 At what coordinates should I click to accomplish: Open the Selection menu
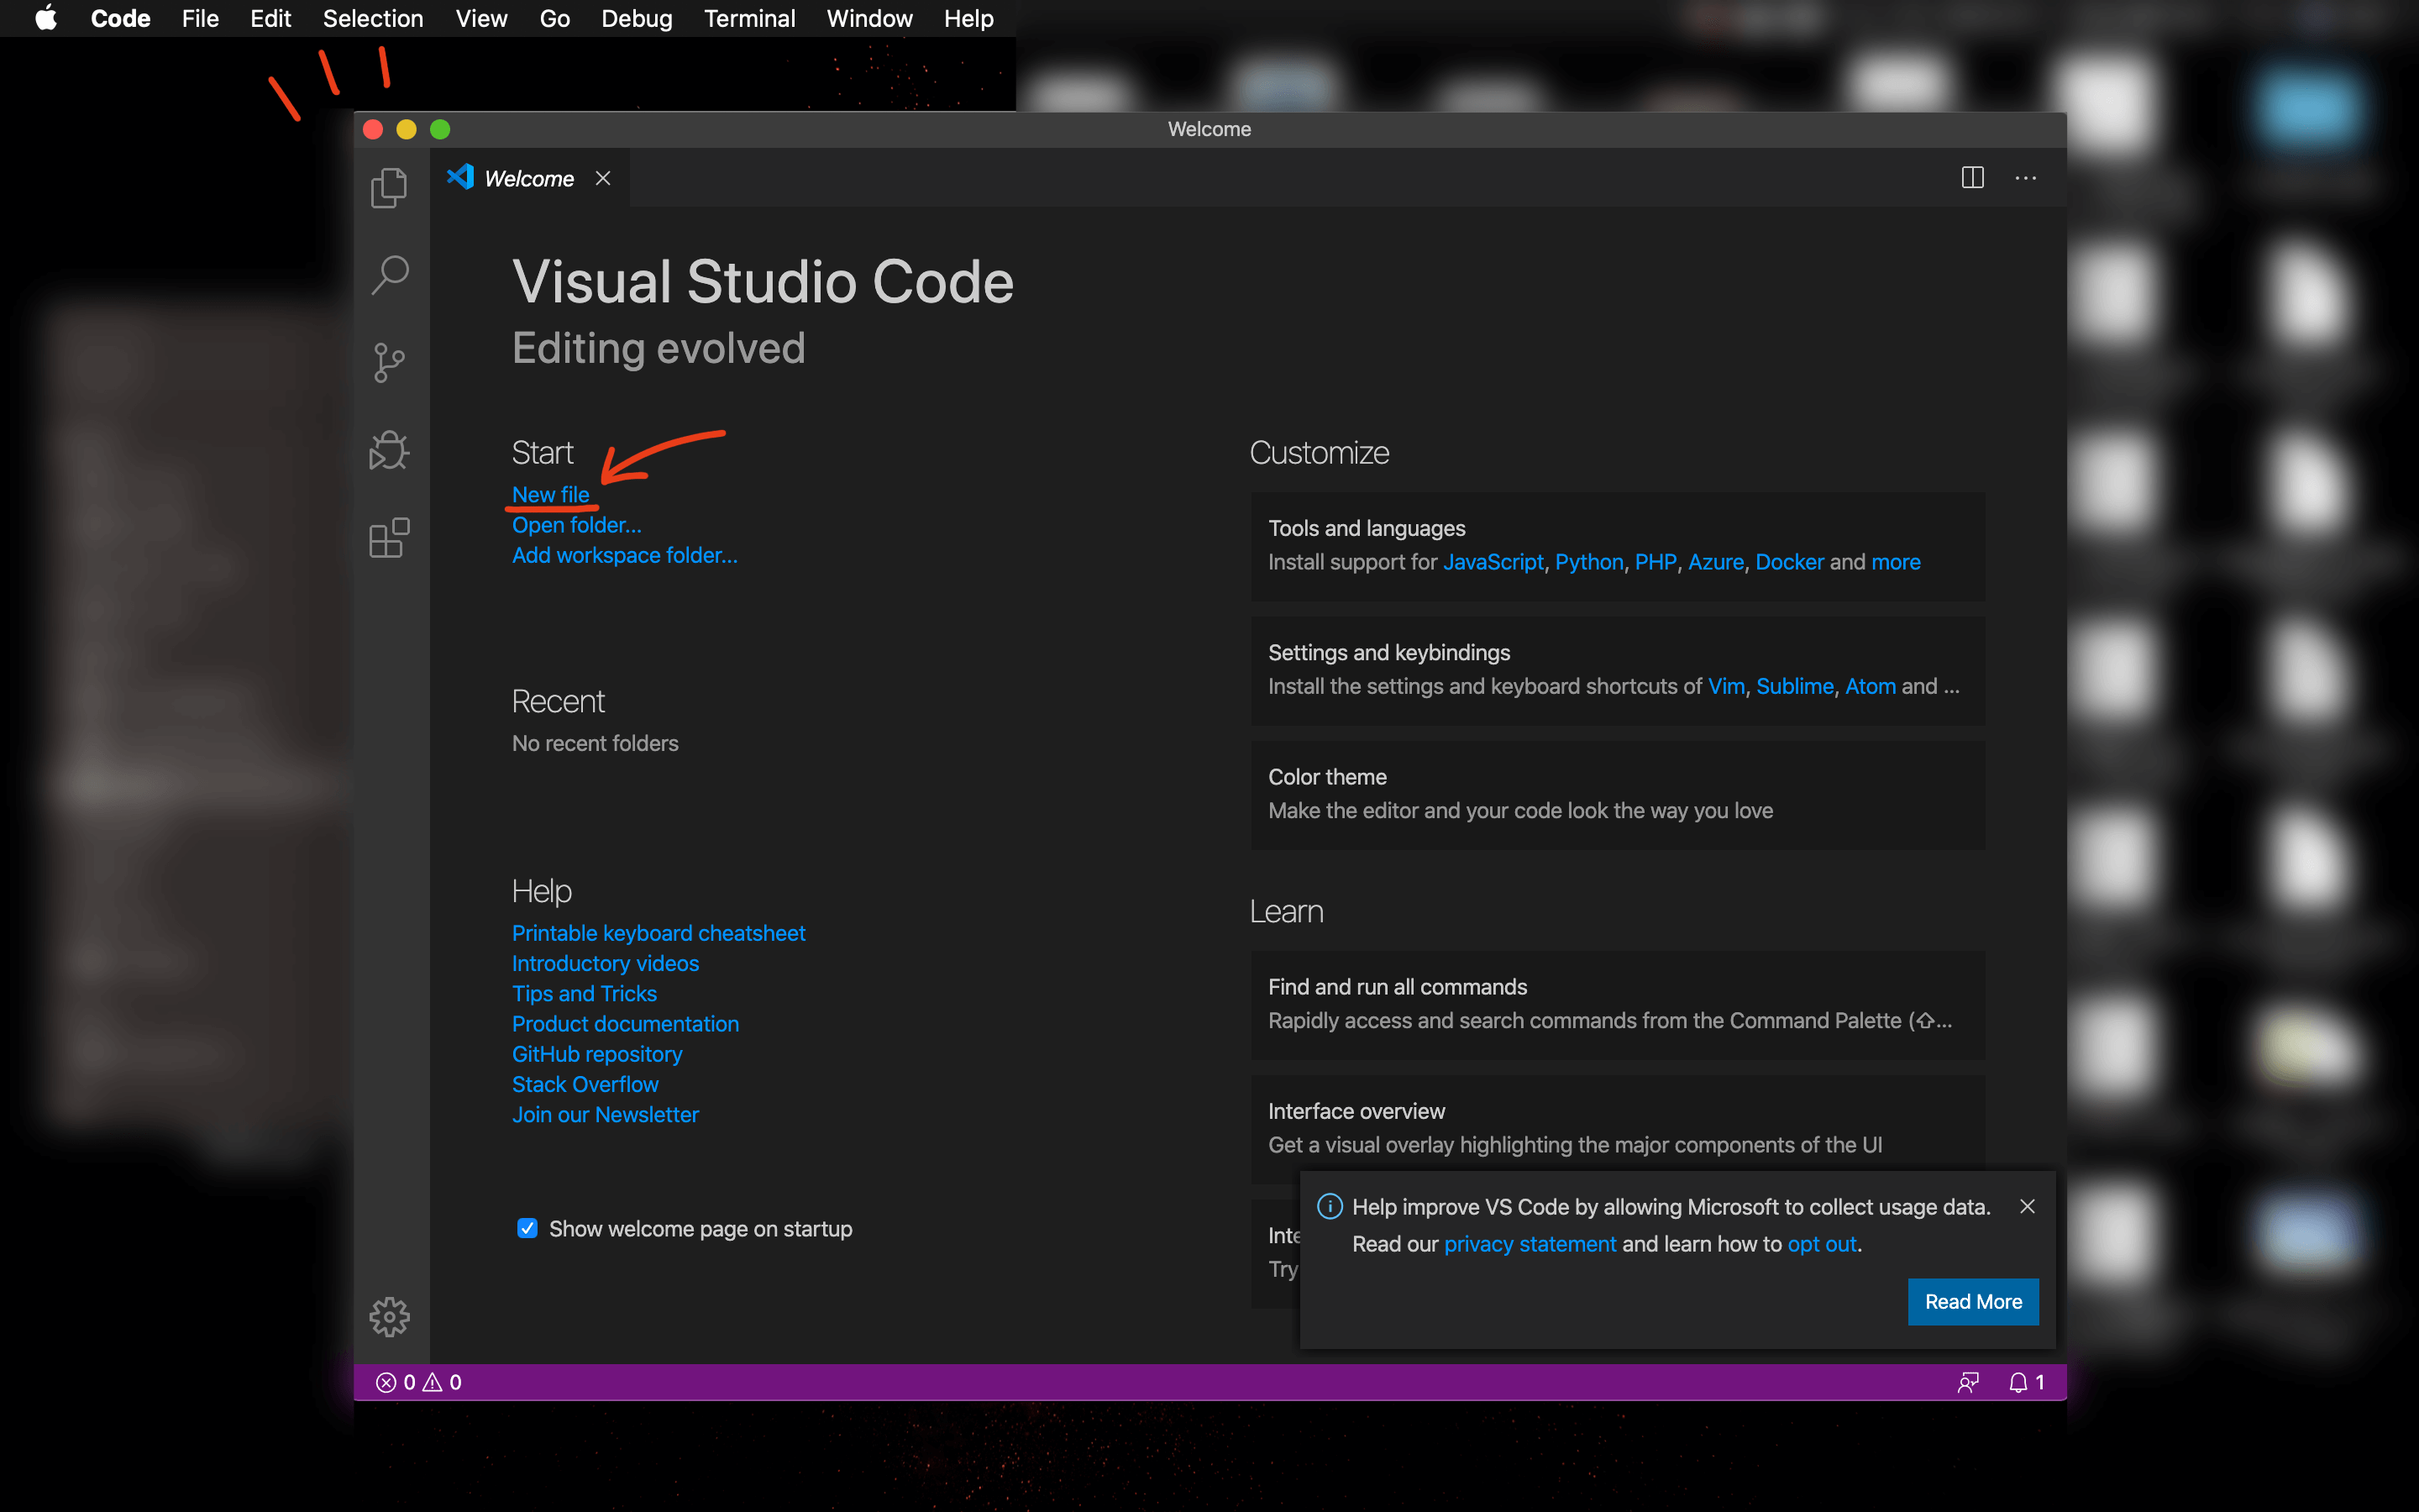(x=372, y=18)
